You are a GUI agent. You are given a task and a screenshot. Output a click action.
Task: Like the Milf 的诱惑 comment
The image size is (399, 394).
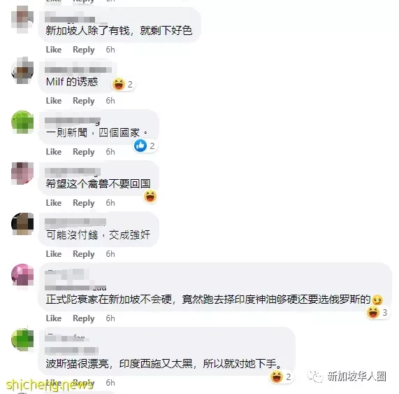coord(53,101)
